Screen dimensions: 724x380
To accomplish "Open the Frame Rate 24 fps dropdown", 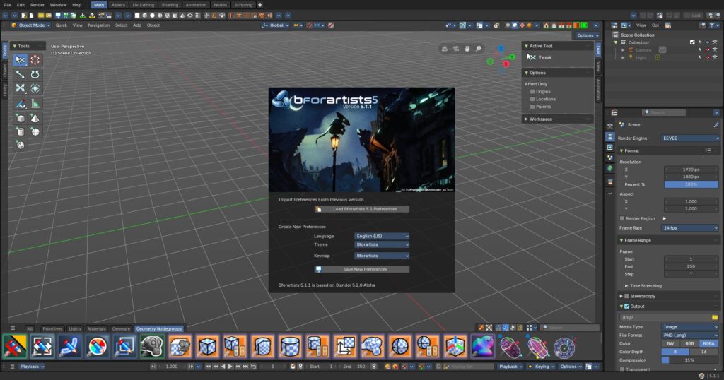I will (x=690, y=228).
